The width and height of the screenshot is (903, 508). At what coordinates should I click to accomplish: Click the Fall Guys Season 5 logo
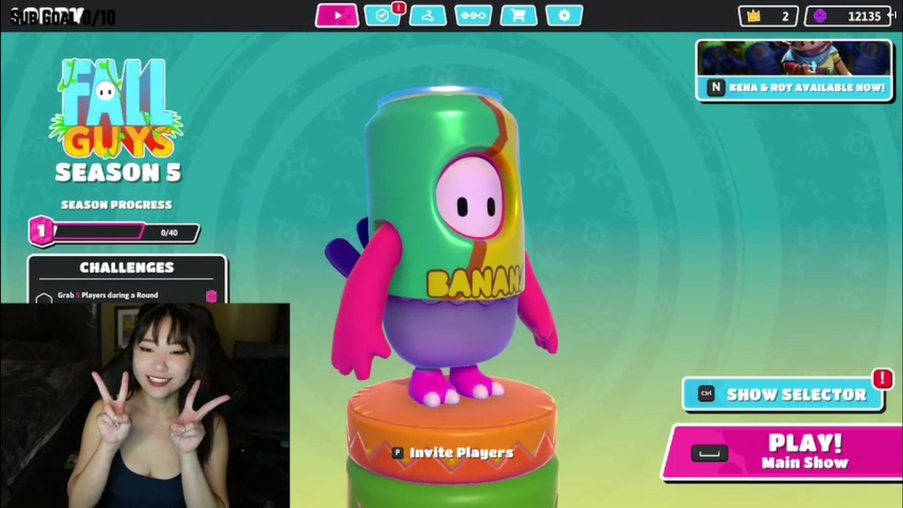click(116, 120)
